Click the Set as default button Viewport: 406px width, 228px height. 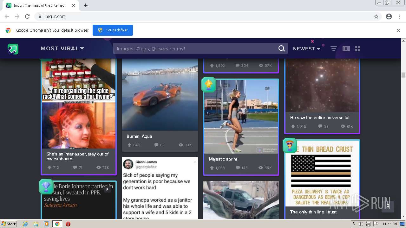[113, 30]
